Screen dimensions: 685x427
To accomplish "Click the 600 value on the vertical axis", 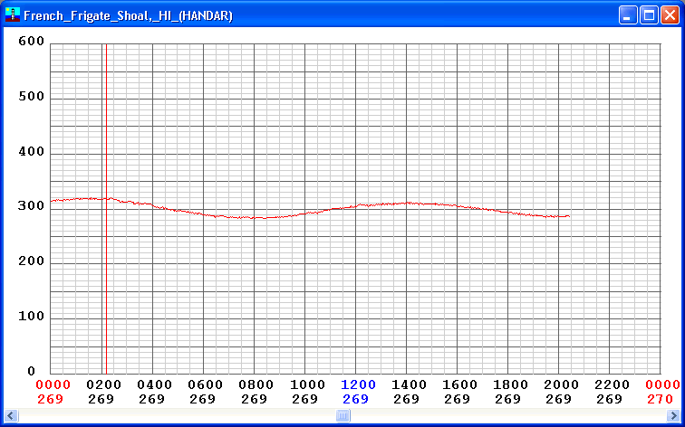I will [33, 42].
